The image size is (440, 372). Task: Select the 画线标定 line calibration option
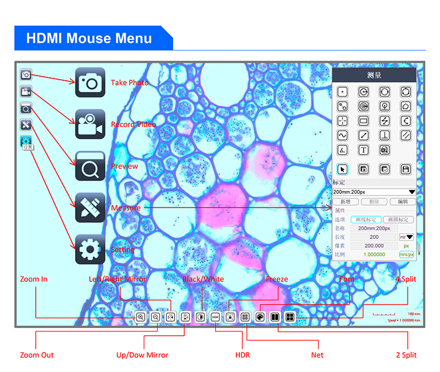[x=366, y=219]
